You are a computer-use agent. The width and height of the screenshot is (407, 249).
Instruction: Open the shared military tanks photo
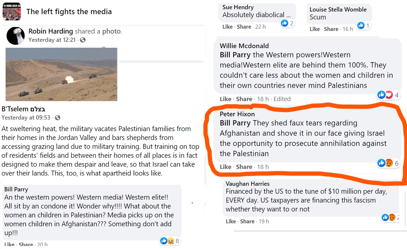[x=62, y=74]
